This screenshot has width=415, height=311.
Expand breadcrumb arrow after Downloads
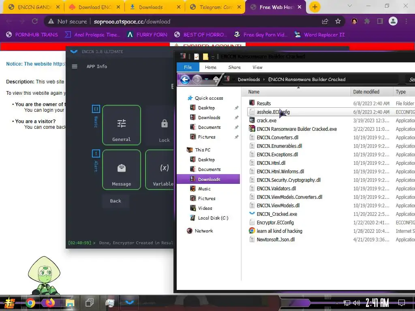(264, 79)
